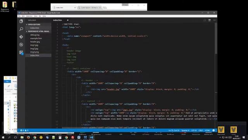248x140 pixels.
Task: Open the taskbar Action Center notifications
Action: [244, 137]
